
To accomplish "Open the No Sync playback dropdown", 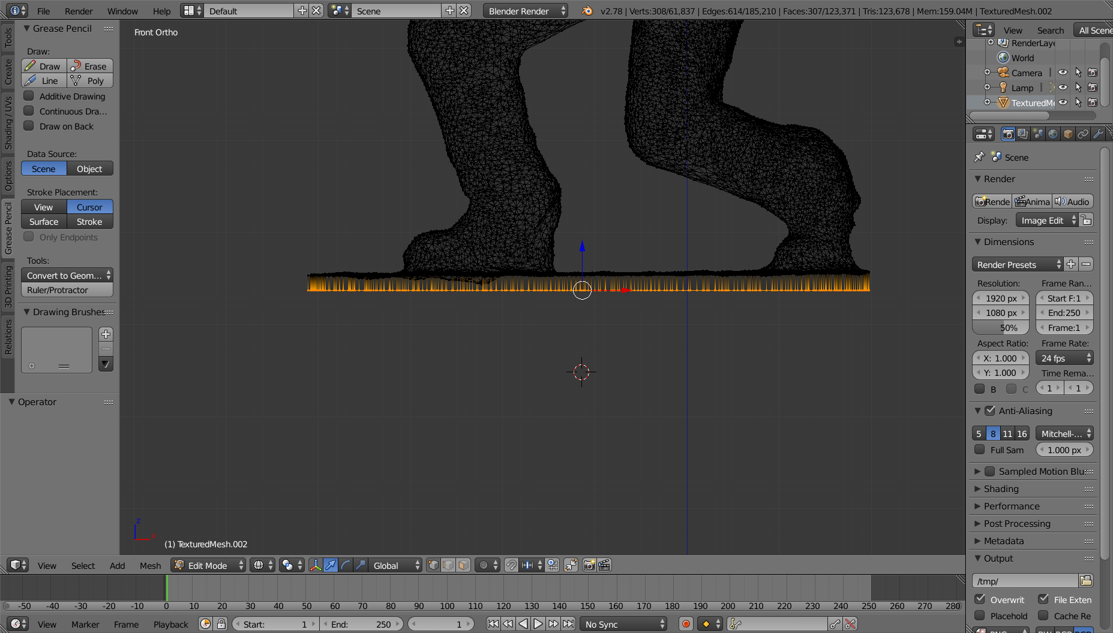I will pos(623,624).
